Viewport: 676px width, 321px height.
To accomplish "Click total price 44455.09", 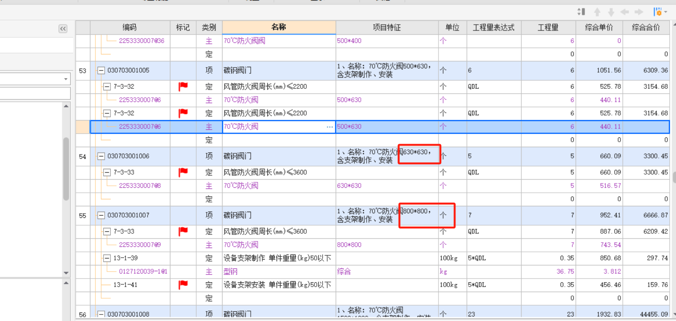I will click(654, 314).
